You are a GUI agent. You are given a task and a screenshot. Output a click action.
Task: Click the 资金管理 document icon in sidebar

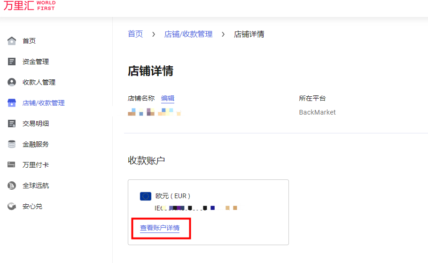pos(12,62)
